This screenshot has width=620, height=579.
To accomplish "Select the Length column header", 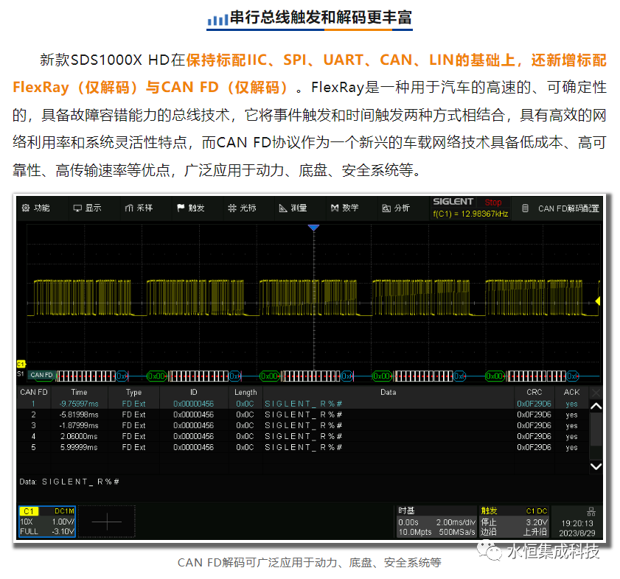I will [x=245, y=392].
